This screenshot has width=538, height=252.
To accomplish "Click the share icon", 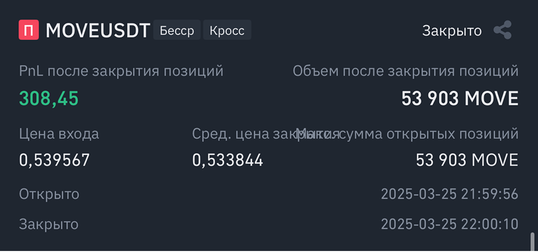I will point(502,31).
